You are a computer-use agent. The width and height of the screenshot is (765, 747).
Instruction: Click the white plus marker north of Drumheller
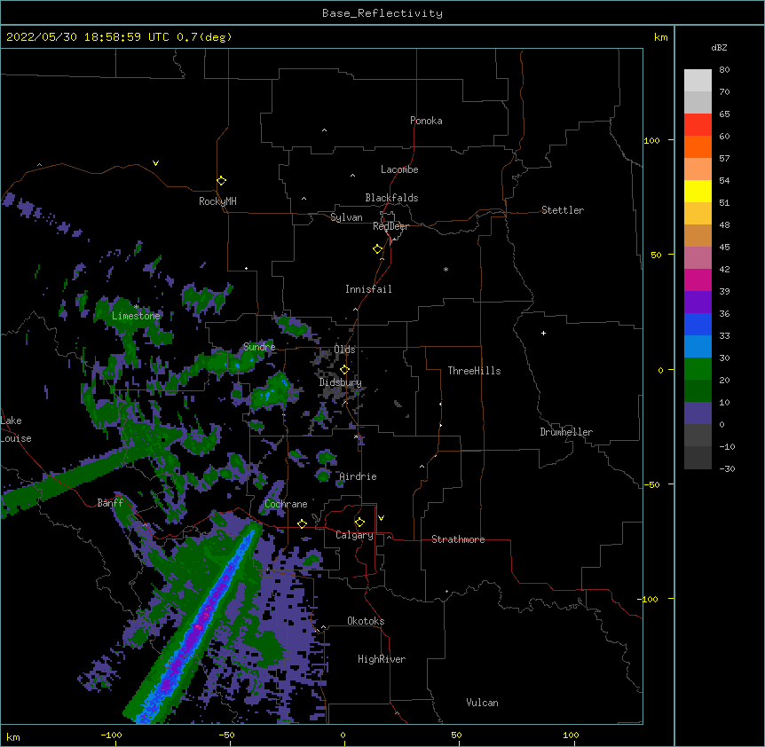[543, 333]
